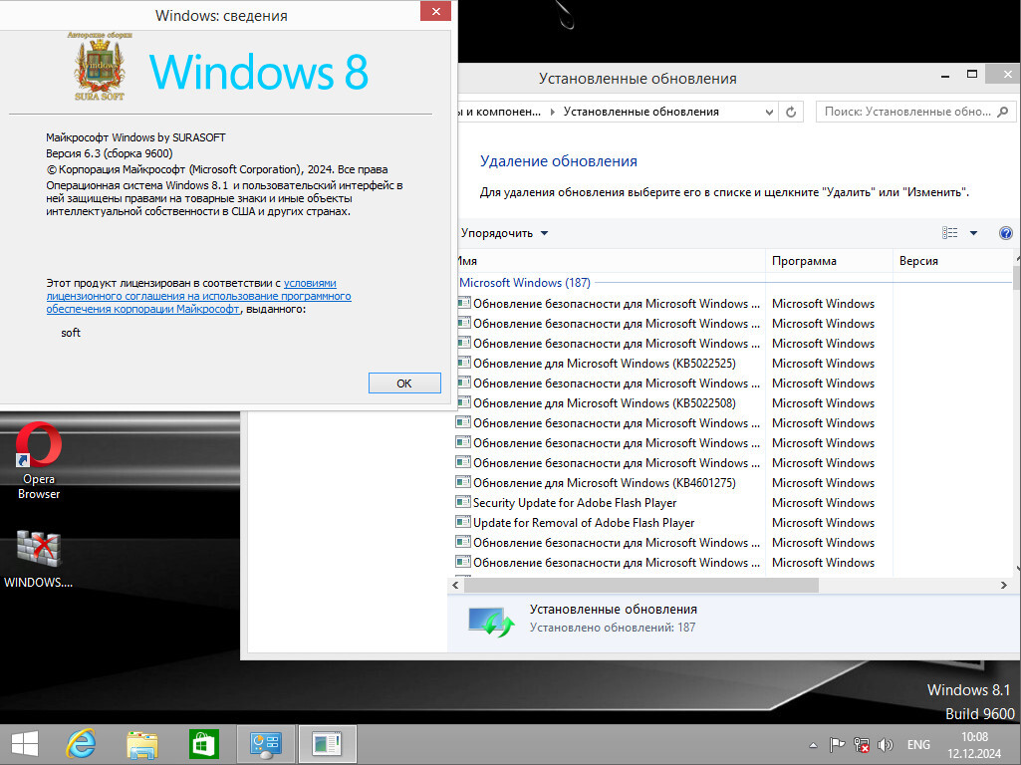Click the Удаление обновления heading

(x=559, y=161)
